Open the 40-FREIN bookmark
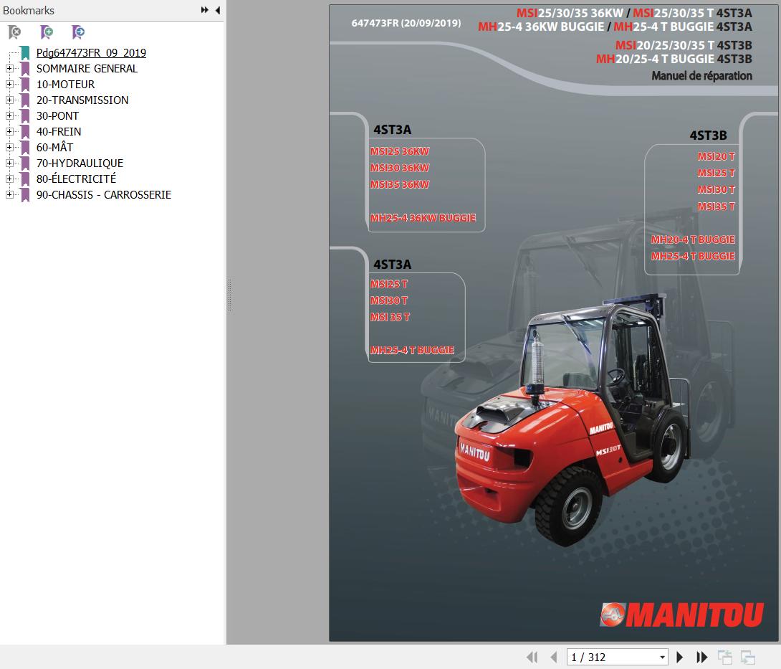Screen dimensions: 781x669 (x=58, y=132)
